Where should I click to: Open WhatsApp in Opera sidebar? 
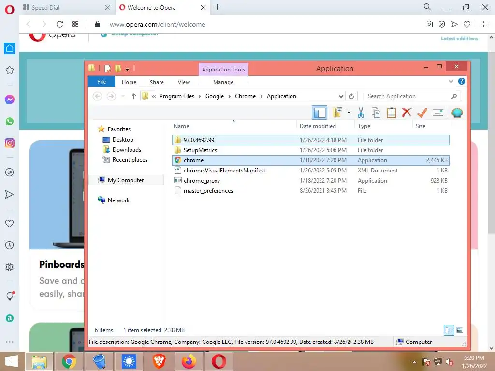pos(10,121)
